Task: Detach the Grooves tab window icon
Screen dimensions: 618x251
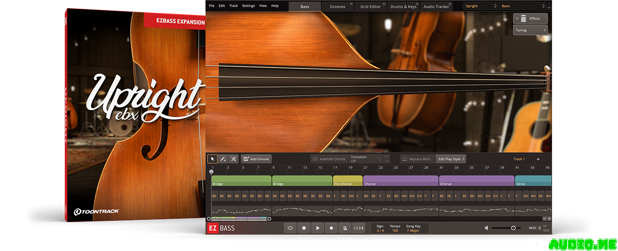Action: pyautogui.click(x=351, y=4)
